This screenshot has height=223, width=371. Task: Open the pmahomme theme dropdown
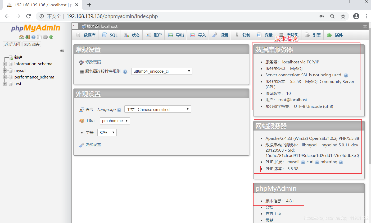click(115, 121)
